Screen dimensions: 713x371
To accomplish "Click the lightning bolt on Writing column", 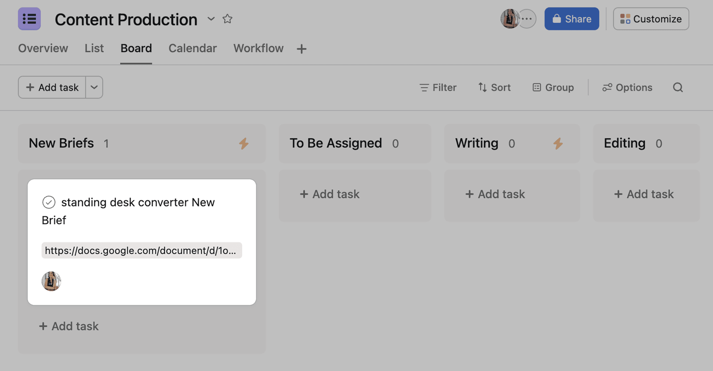I will (558, 144).
